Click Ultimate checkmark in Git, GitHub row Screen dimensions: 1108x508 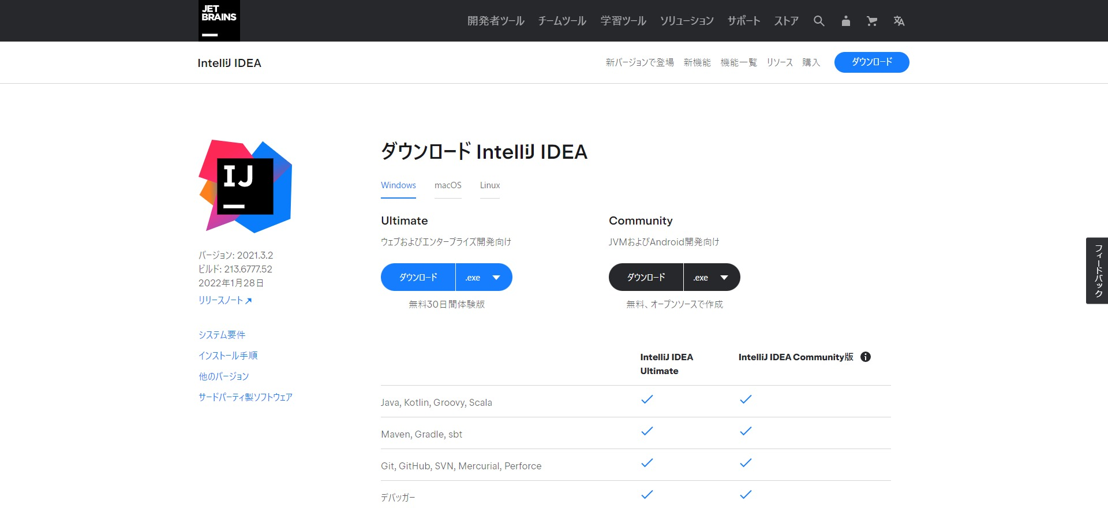coord(647,462)
